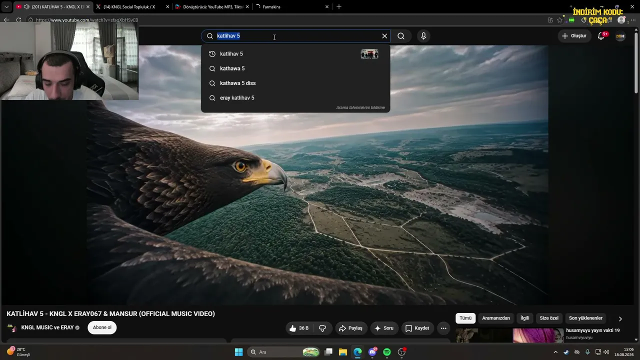This screenshot has width=640, height=360.
Task: Open 'husamyuyu yayın vakti 19' video title
Action: click(x=592, y=330)
